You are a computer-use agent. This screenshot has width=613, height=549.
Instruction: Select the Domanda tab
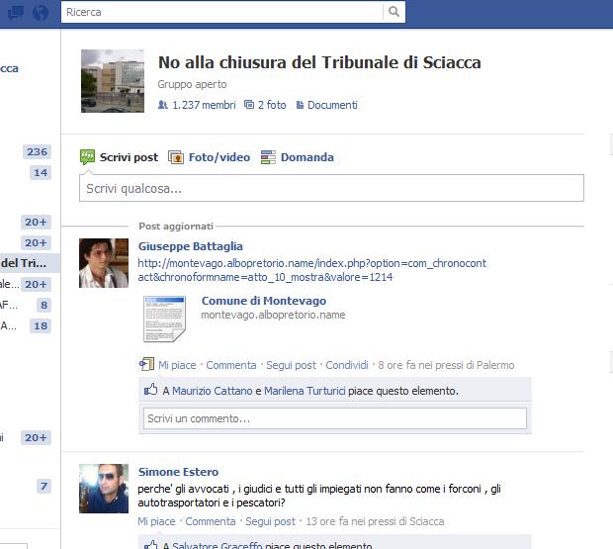307,157
